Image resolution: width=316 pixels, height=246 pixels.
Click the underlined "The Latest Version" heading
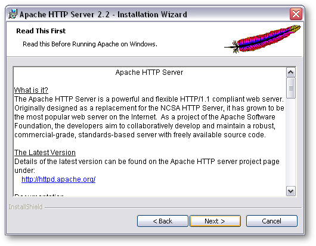[45, 153]
